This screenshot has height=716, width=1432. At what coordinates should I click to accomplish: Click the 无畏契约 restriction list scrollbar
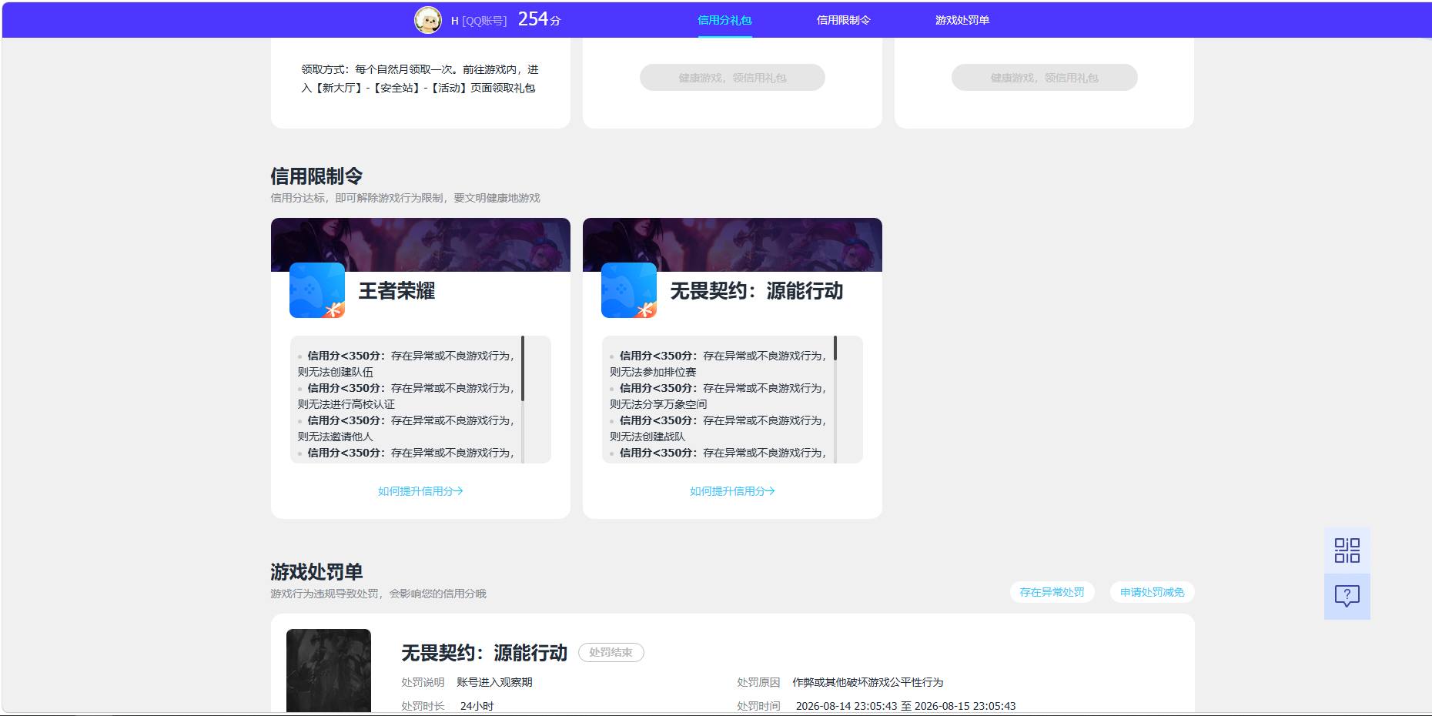pos(835,349)
